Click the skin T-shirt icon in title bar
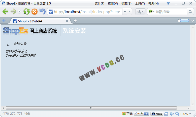 pyautogui.click(x=168, y=3)
